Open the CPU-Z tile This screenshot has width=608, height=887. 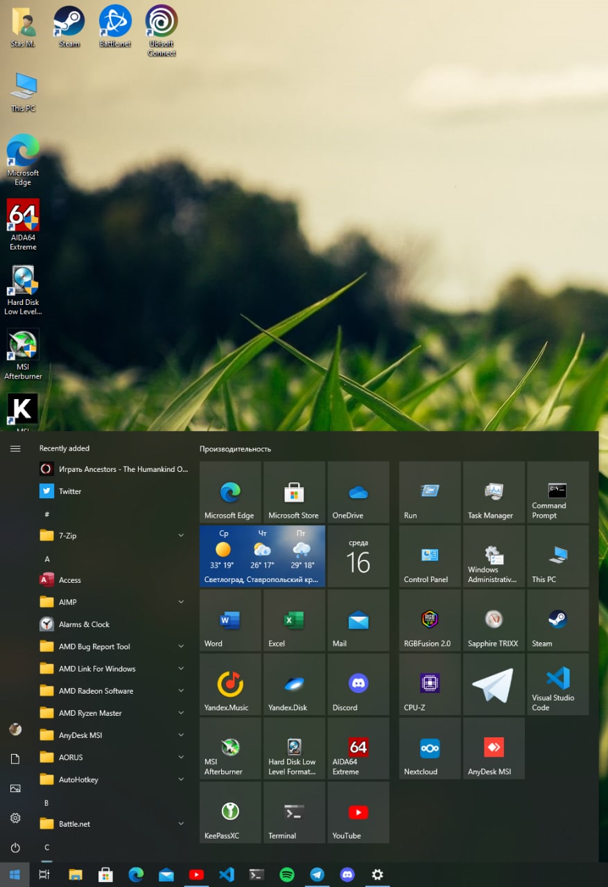[x=430, y=684]
